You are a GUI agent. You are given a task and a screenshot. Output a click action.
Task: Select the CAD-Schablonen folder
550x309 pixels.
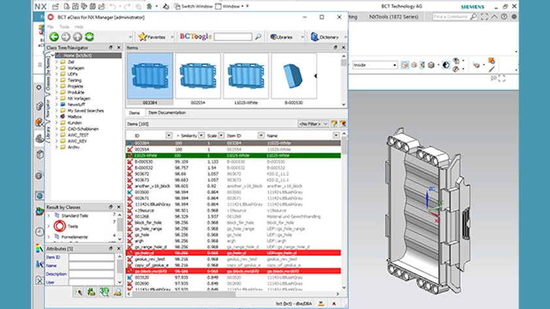click(x=83, y=129)
